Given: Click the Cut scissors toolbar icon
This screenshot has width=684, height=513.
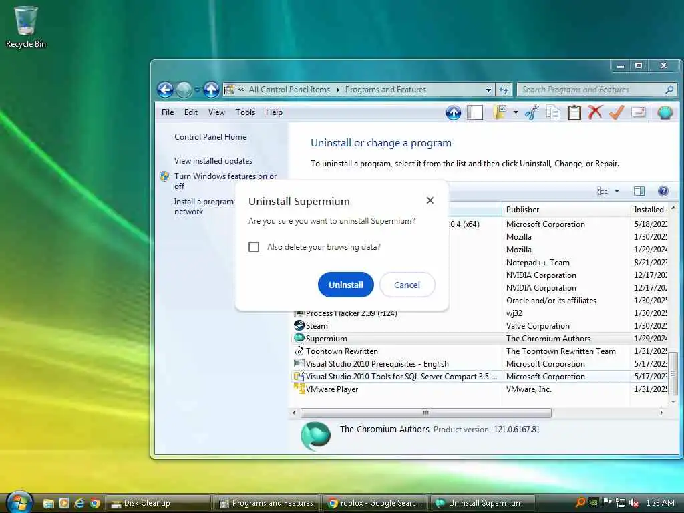Looking at the screenshot, I should pos(532,112).
